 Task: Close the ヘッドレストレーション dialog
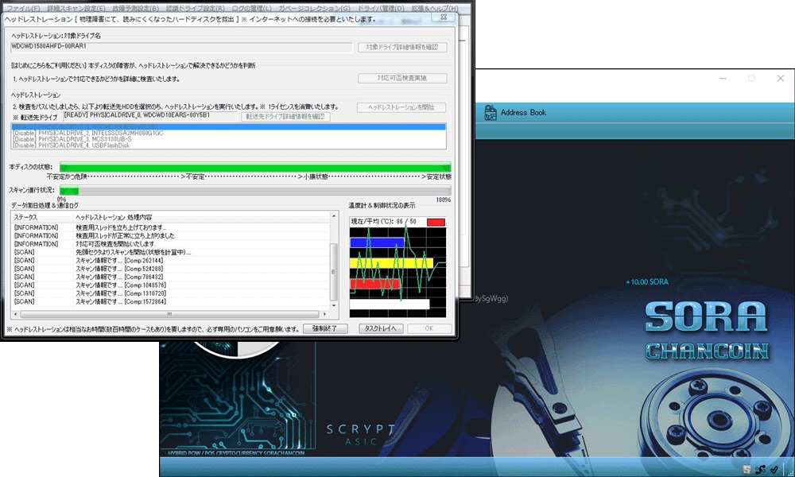pos(443,17)
